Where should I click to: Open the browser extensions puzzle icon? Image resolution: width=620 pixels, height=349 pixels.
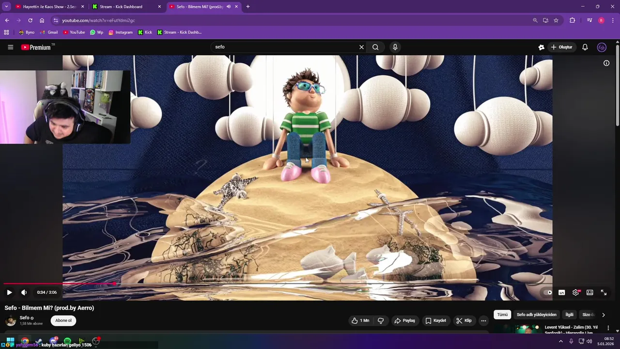pyautogui.click(x=572, y=20)
